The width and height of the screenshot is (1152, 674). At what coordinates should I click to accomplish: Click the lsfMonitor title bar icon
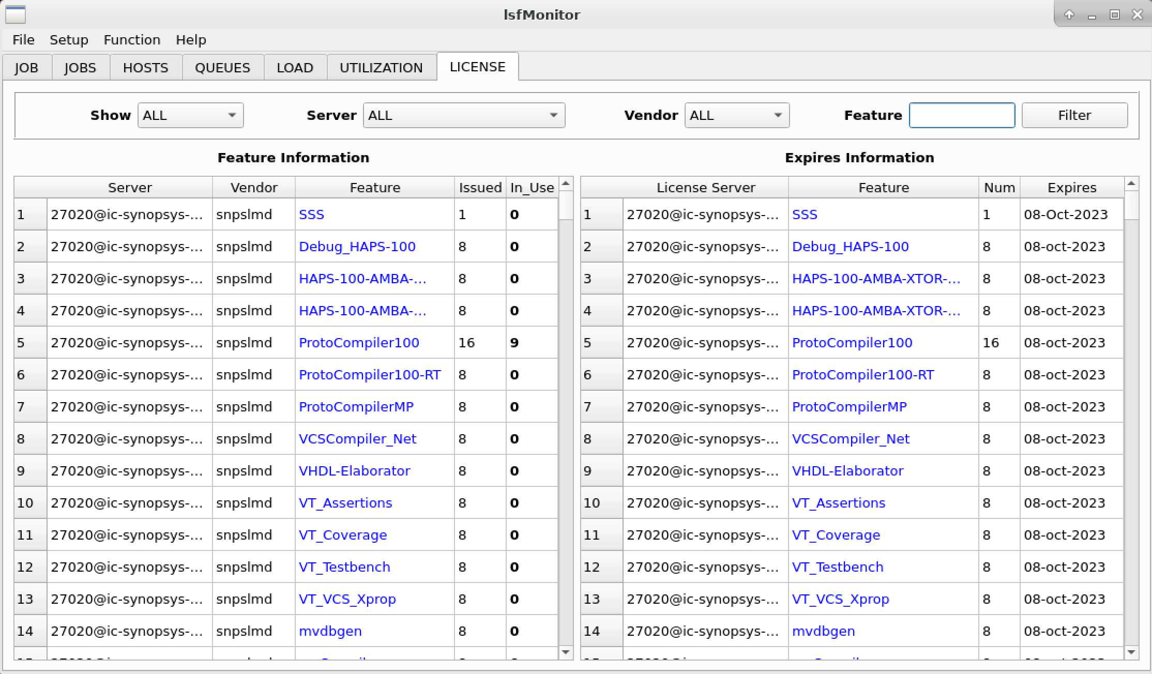pyautogui.click(x=16, y=15)
